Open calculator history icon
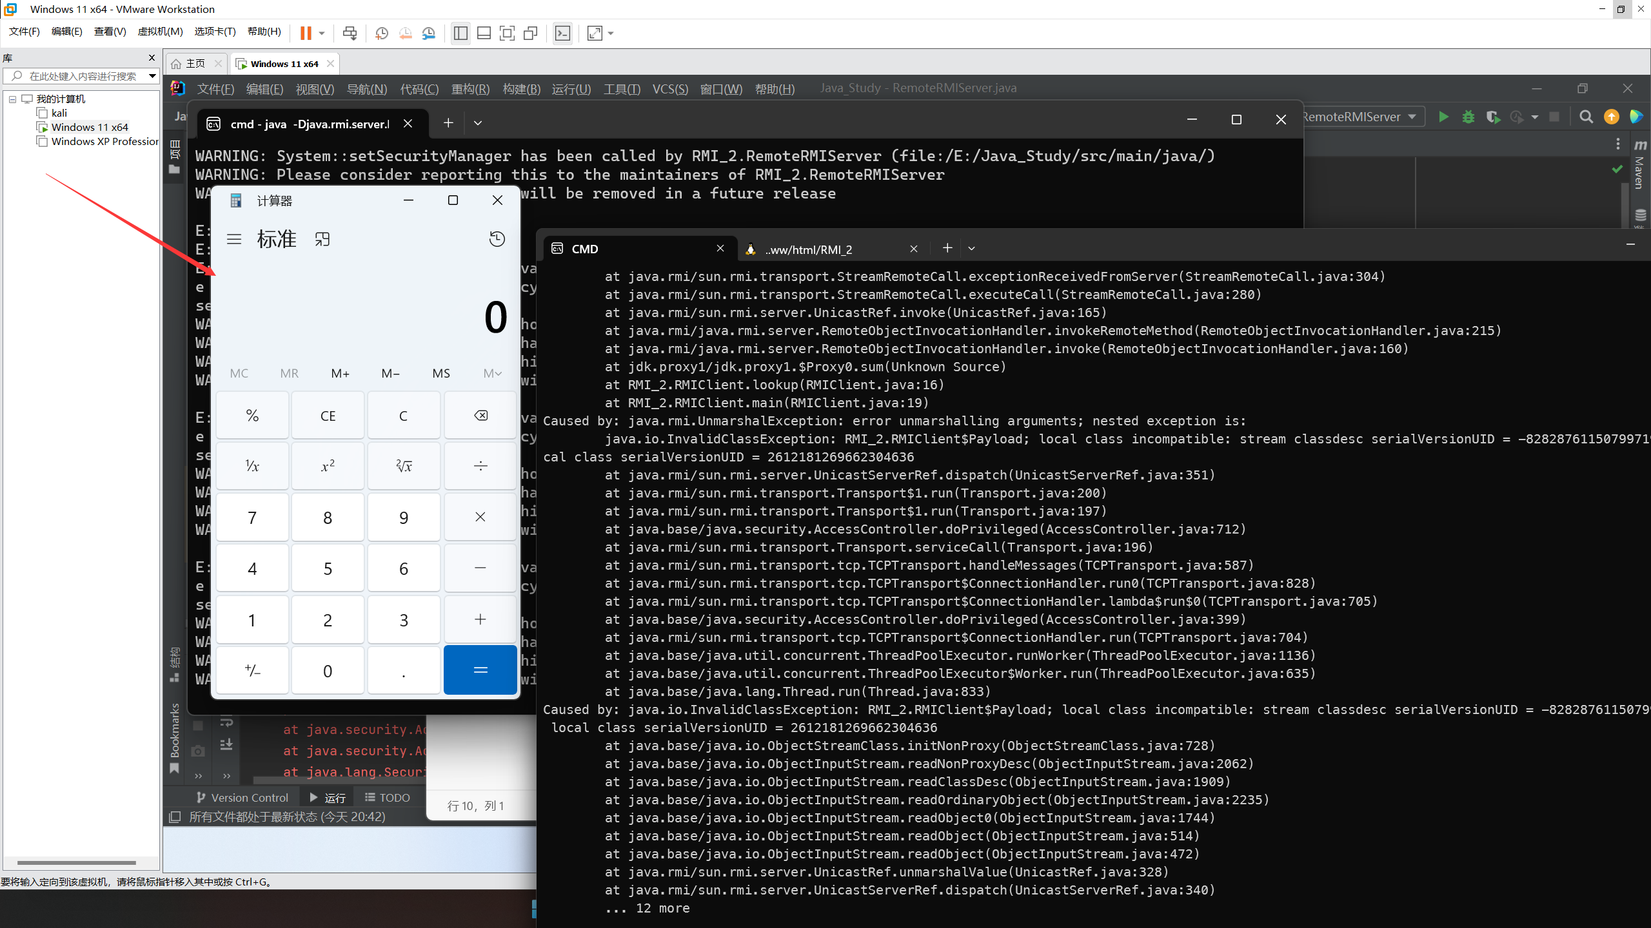This screenshot has width=1651, height=928. click(497, 239)
